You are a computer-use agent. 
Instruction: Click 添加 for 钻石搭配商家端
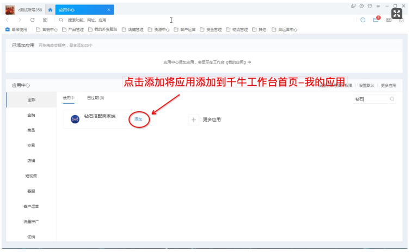[x=138, y=119]
